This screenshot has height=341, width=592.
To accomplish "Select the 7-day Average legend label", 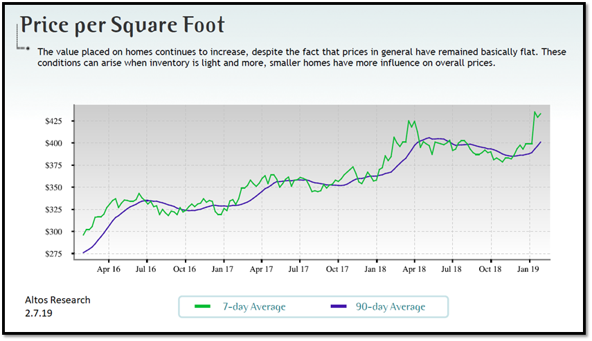I will click(253, 306).
